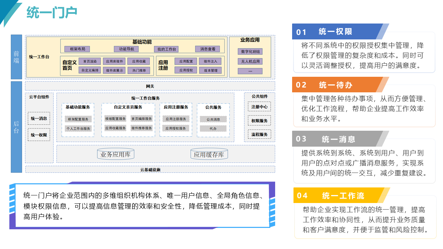Select the 后台 sidebar label

pyautogui.click(x=16, y=127)
